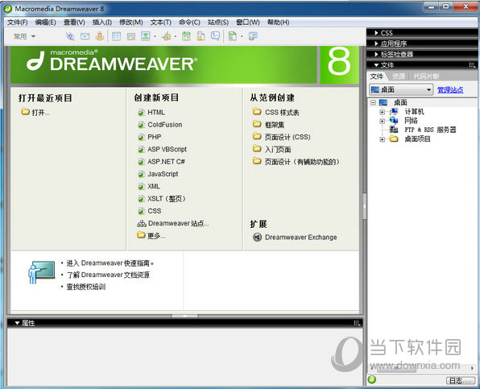Insert a Named Anchor via toolbar icon
480x389 pixels.
(x=100, y=36)
